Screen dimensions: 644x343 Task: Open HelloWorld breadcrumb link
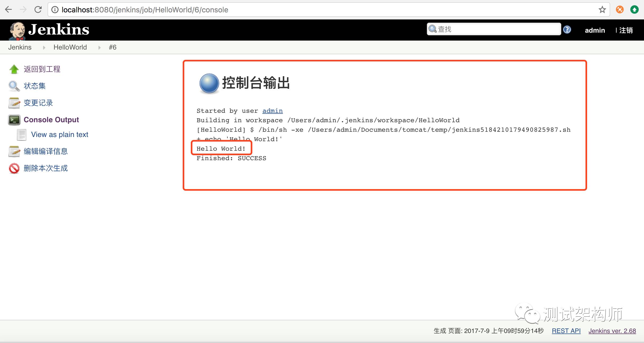coord(70,47)
